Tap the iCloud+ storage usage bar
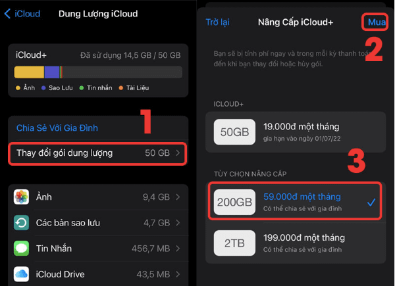This screenshot has width=395, height=286. 98,72
